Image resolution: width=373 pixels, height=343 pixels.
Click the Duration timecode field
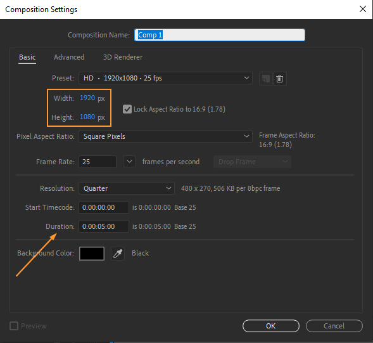point(104,226)
